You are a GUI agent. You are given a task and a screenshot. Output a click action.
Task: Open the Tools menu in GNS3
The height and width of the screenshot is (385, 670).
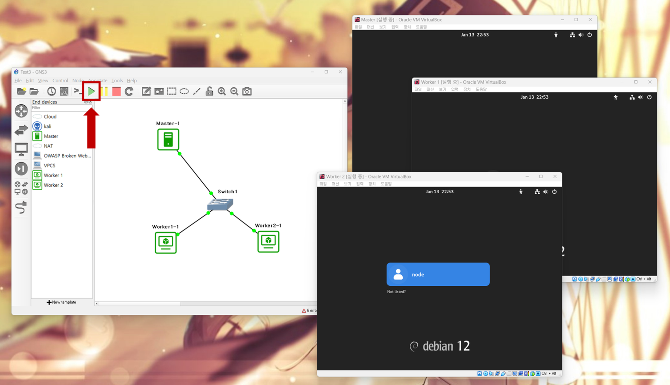117,81
